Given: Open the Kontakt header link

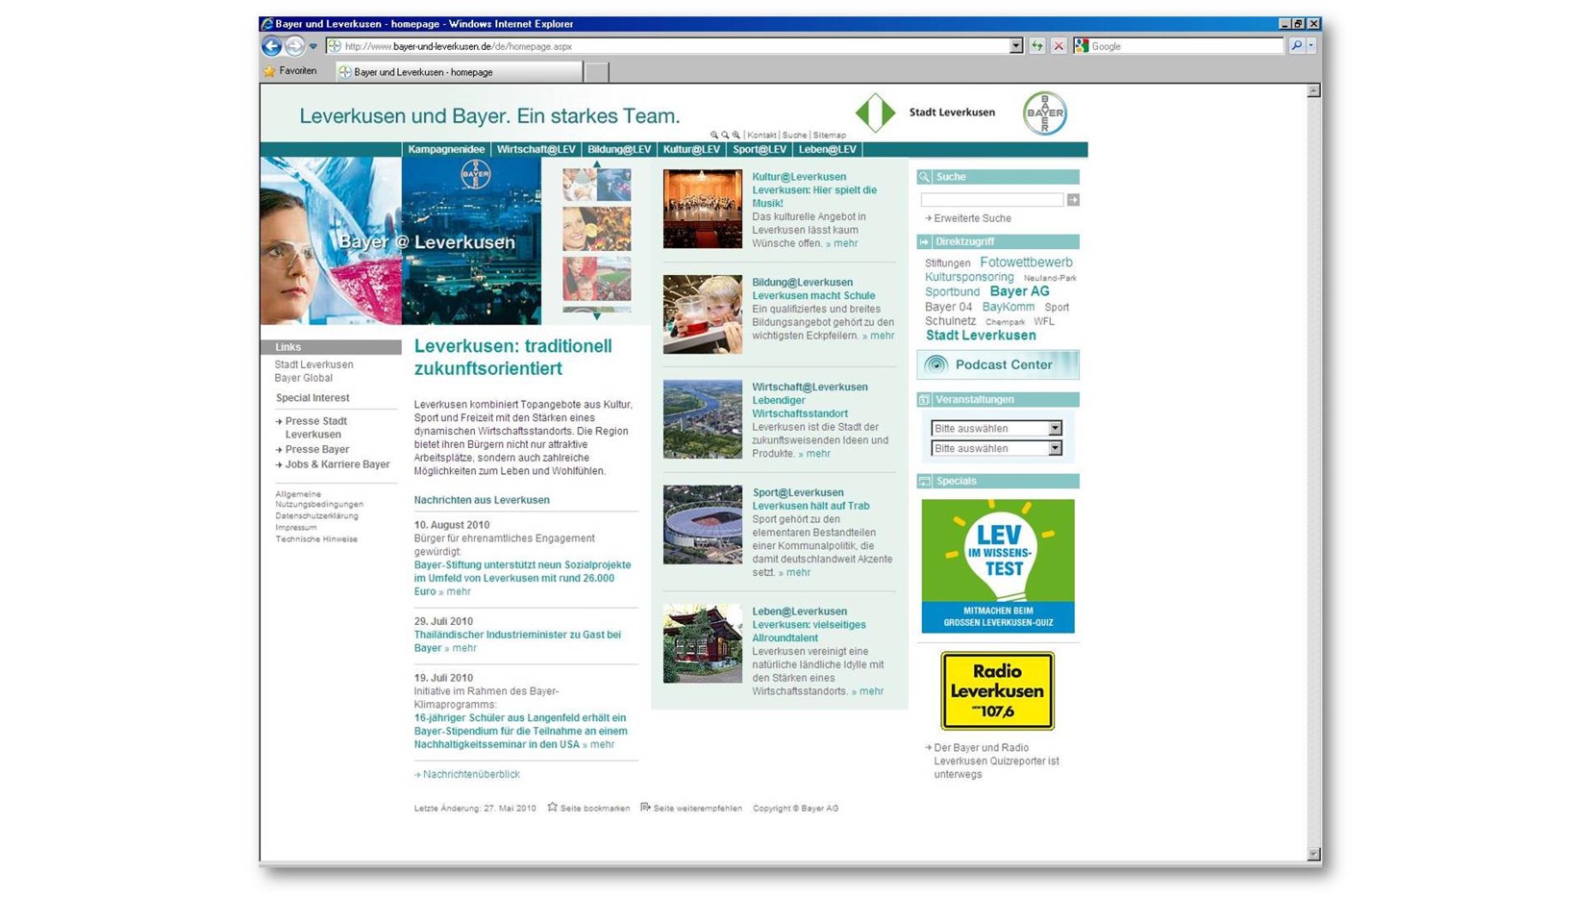Looking at the screenshot, I should pyautogui.click(x=761, y=136).
